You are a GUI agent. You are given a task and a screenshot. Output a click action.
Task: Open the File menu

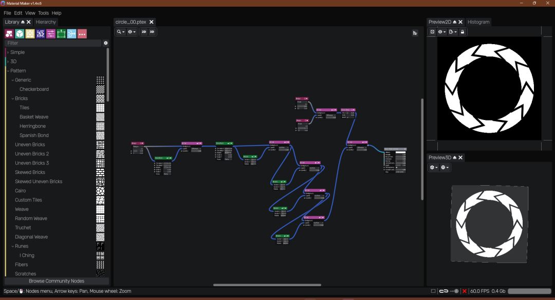pos(7,13)
